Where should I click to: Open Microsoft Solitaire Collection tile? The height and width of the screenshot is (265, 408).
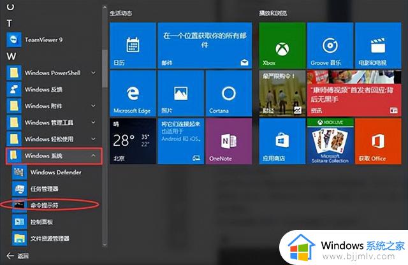click(x=330, y=141)
